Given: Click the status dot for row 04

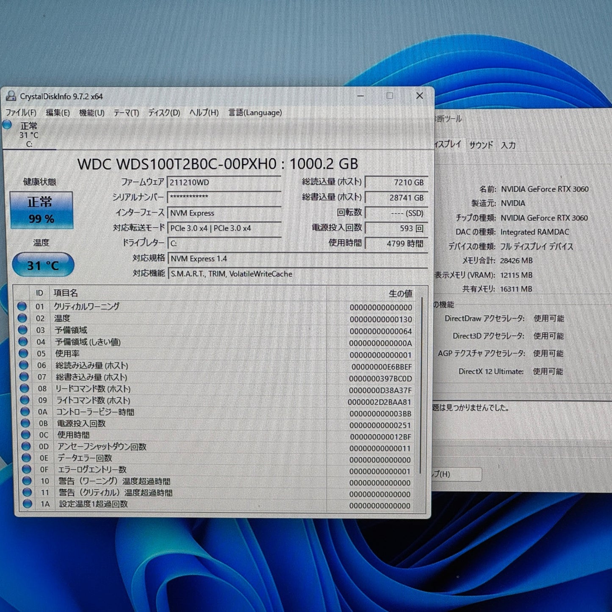Looking at the screenshot, I should 23,341.
